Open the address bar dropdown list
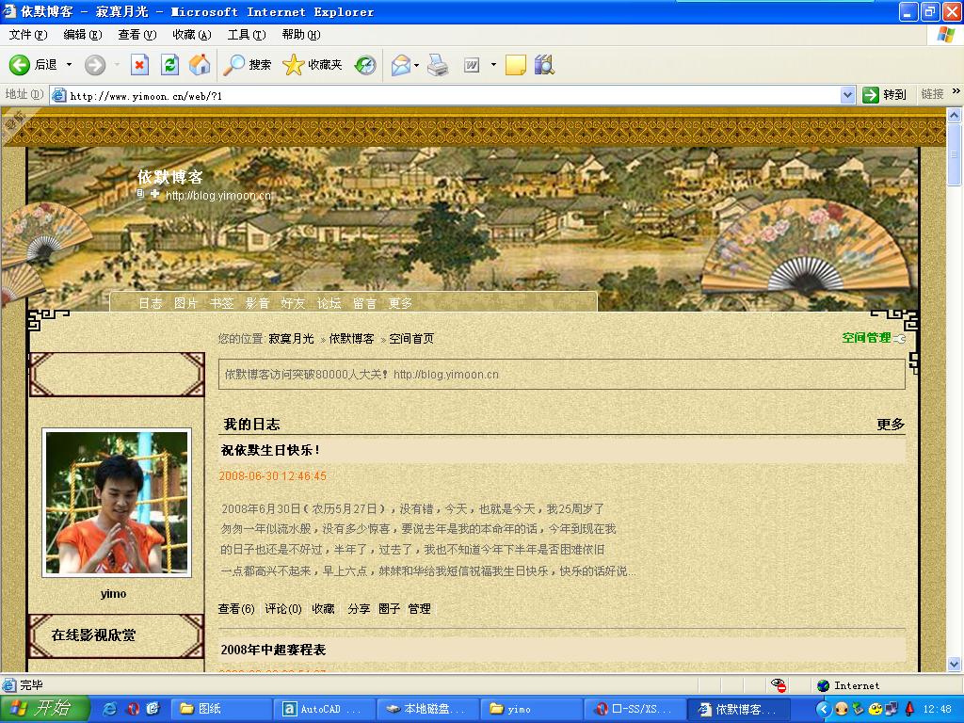Screen dimensions: 964x723 [848, 95]
